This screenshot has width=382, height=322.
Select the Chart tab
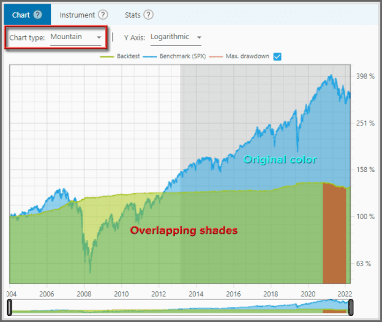(28, 15)
